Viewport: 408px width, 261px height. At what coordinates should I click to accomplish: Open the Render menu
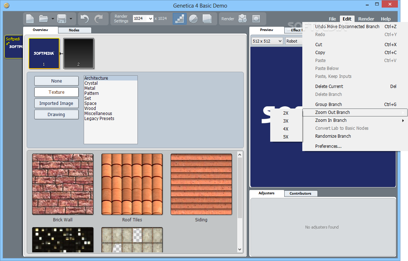(366, 19)
